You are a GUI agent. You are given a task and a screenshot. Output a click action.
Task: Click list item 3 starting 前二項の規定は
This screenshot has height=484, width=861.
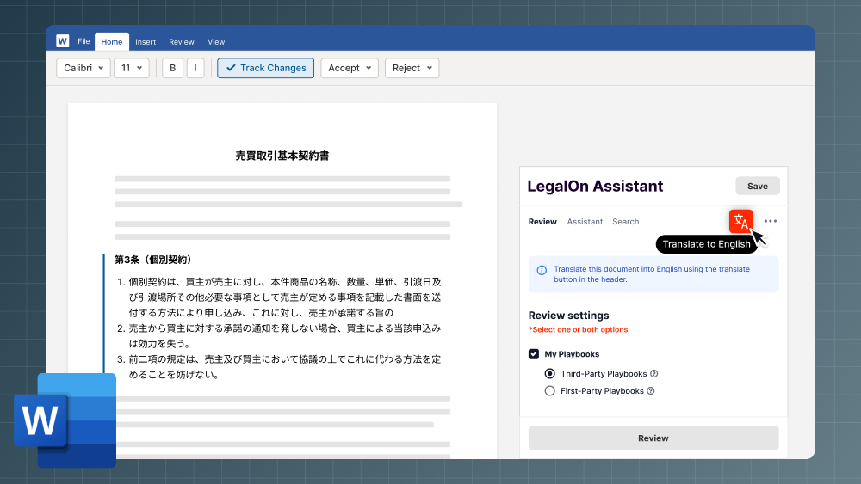click(x=280, y=367)
